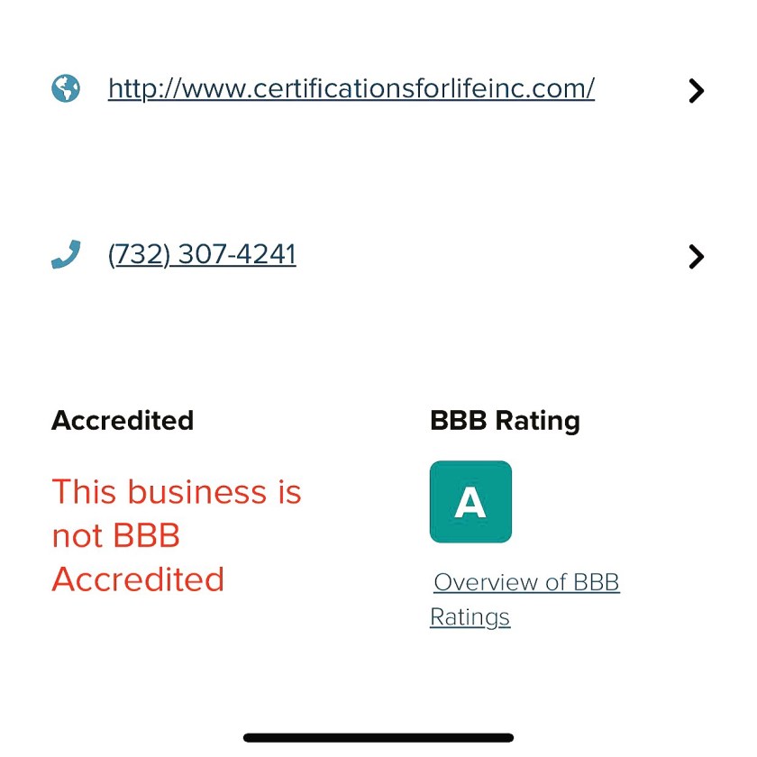Tap the chevron arrow beside the phone number
757x757 pixels.
696,257
